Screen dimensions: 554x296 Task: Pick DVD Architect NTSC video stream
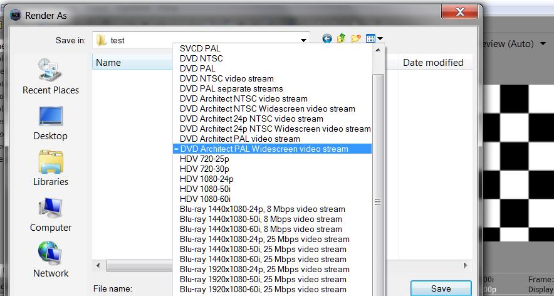pyautogui.click(x=272, y=98)
